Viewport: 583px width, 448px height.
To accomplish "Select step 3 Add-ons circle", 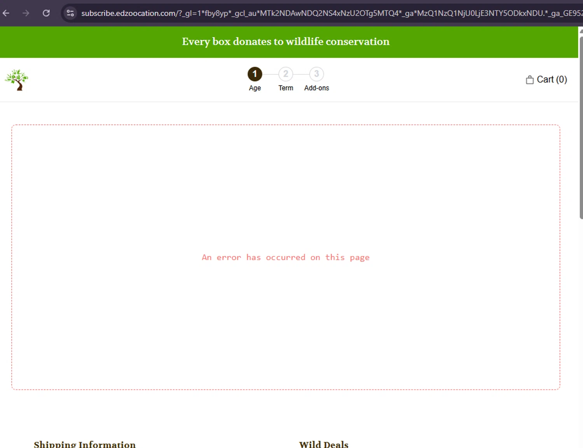I will pos(316,74).
